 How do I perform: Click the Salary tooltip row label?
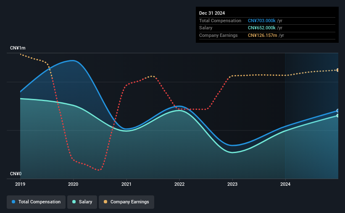(x=206, y=28)
